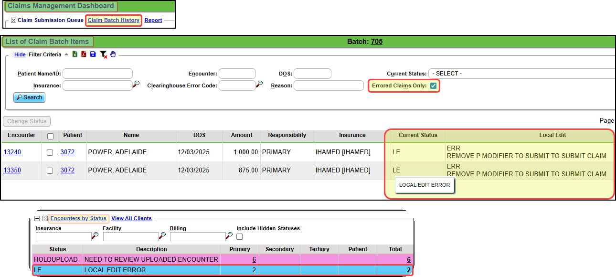This screenshot has height=277, width=616.
Task: Check the box for encounter 13240
Action: (x=50, y=152)
